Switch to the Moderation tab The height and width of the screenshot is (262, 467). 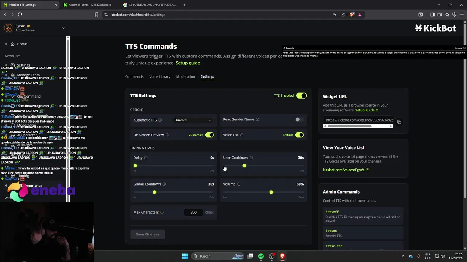[x=185, y=76]
